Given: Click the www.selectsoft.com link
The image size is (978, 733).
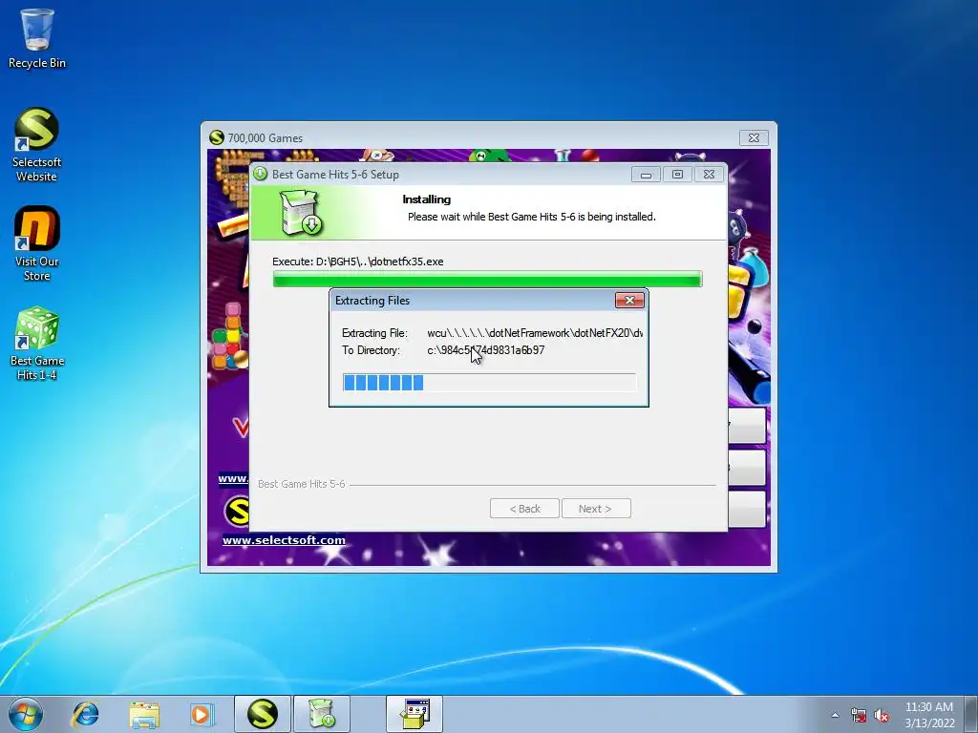Looking at the screenshot, I should pyautogui.click(x=284, y=540).
